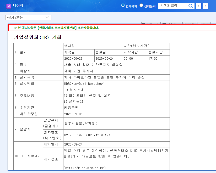
Task: Go to next search result arrow
Action: click(206, 6)
